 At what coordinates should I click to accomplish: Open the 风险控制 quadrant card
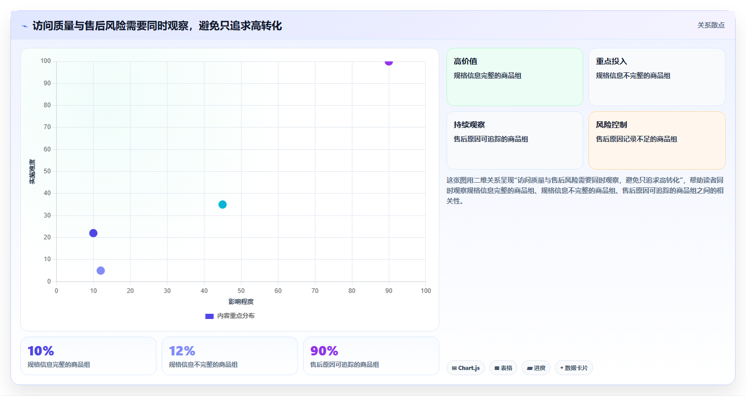coord(657,140)
